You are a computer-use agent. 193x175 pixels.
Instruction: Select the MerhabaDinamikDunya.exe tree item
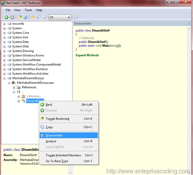(x=35, y=83)
